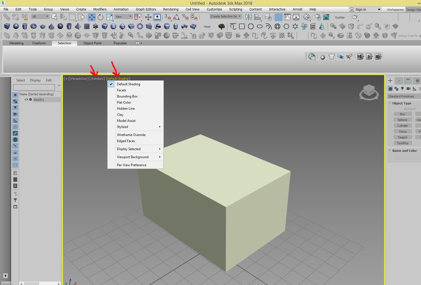Toggle cameras display filter in Scene Explorer
The height and width of the screenshot is (285, 421).
[x=15, y=114]
